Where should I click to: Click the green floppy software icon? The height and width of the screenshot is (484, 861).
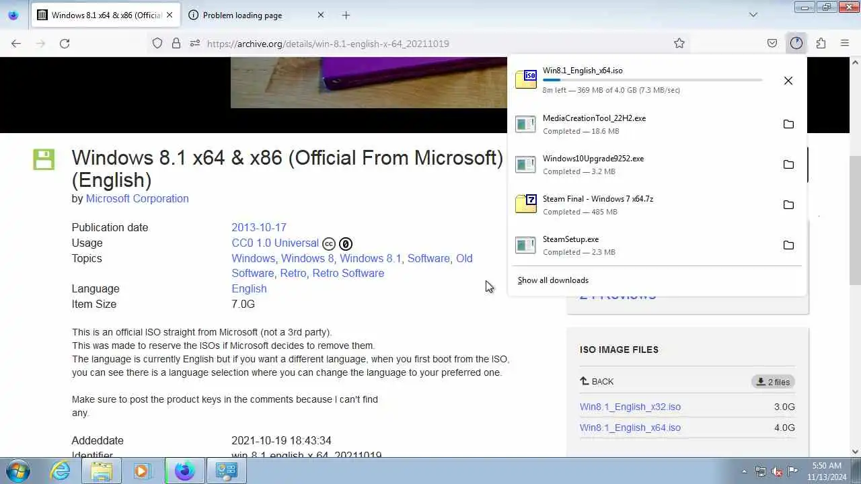44,159
